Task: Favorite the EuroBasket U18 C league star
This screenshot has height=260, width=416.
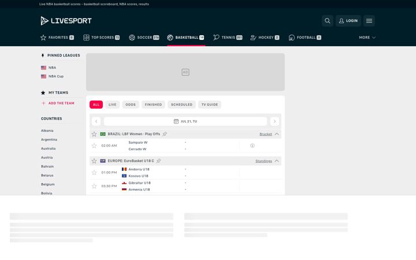Action: [x=94, y=161]
